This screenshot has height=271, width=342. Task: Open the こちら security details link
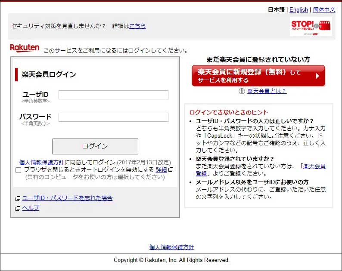coord(137,26)
